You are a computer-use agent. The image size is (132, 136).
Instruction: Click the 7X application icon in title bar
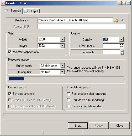[x=3, y=3]
